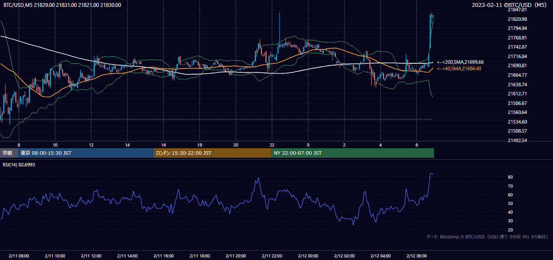Click hour label 6 under price chart
Image resolution: width=553 pixels, height=260 pixels.
[x=417, y=144]
